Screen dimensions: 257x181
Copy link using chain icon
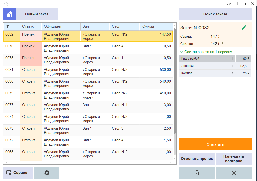click(x=229, y=4)
